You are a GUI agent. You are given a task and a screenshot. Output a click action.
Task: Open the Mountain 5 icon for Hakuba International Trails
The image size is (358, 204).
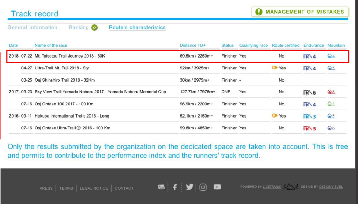pyautogui.click(x=331, y=116)
